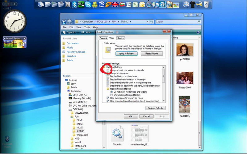This screenshot has height=154, width=247.
Task: Open Outlook mail icon in the dock
Action: tap(142, 5)
